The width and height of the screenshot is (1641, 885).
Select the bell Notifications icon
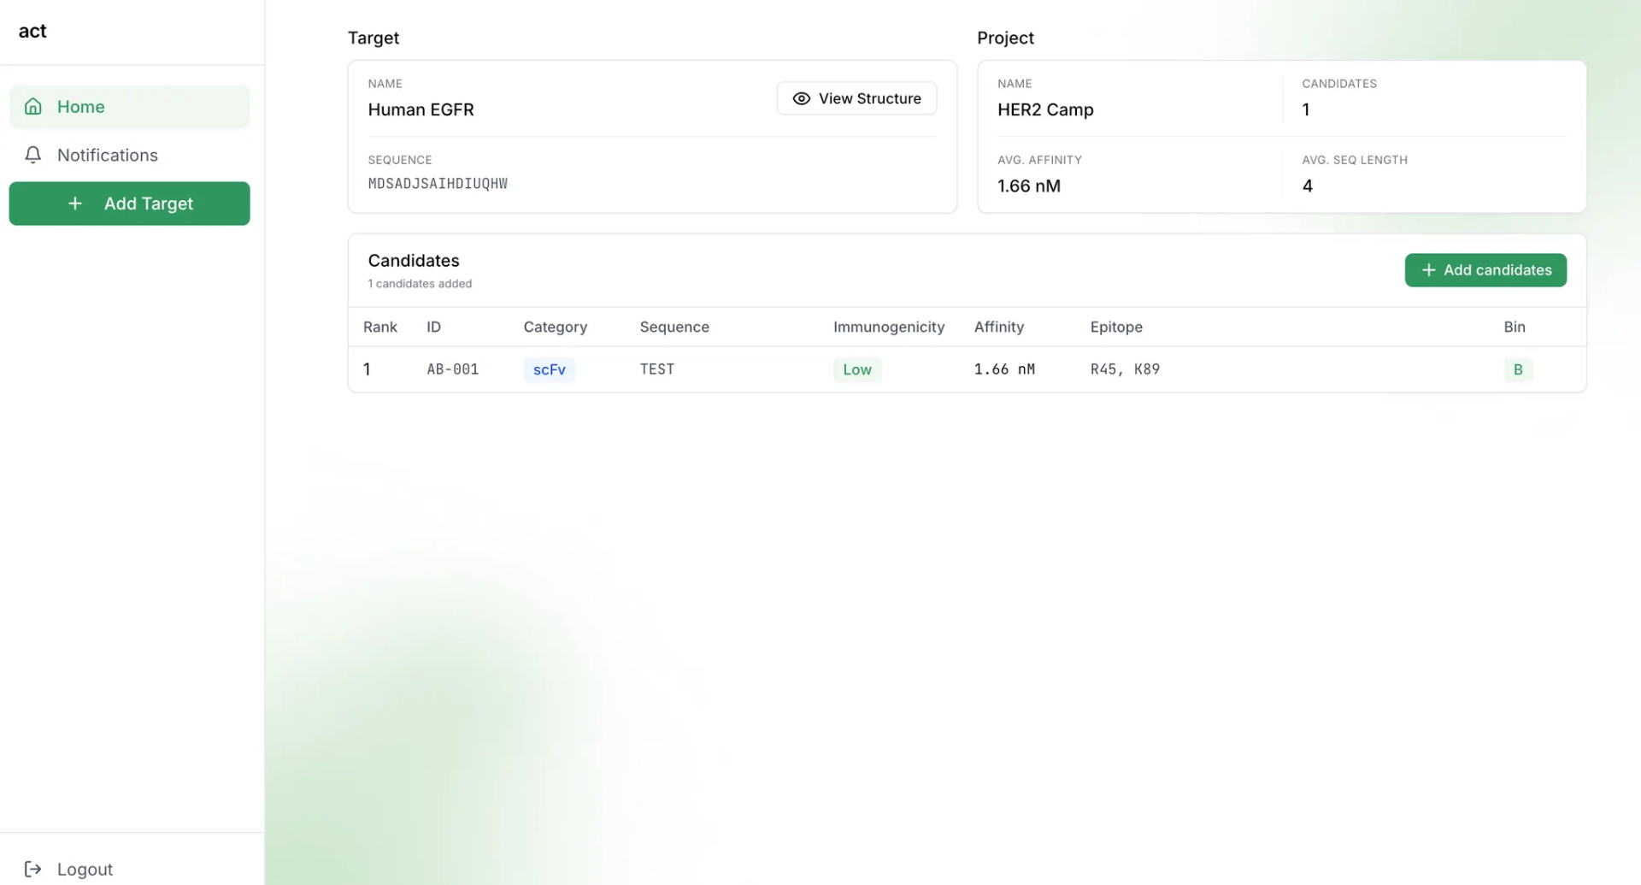click(x=32, y=155)
